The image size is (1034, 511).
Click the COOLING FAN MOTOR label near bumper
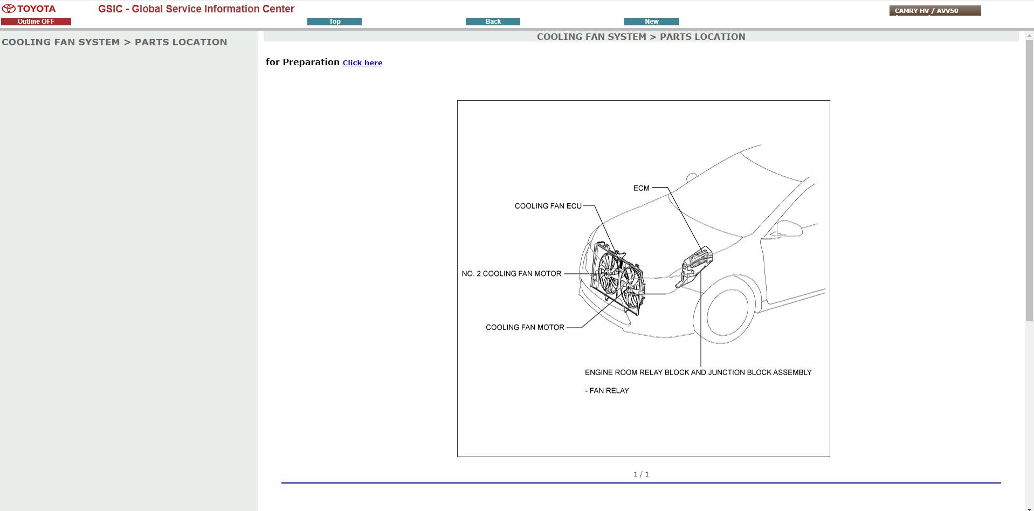pyautogui.click(x=525, y=327)
